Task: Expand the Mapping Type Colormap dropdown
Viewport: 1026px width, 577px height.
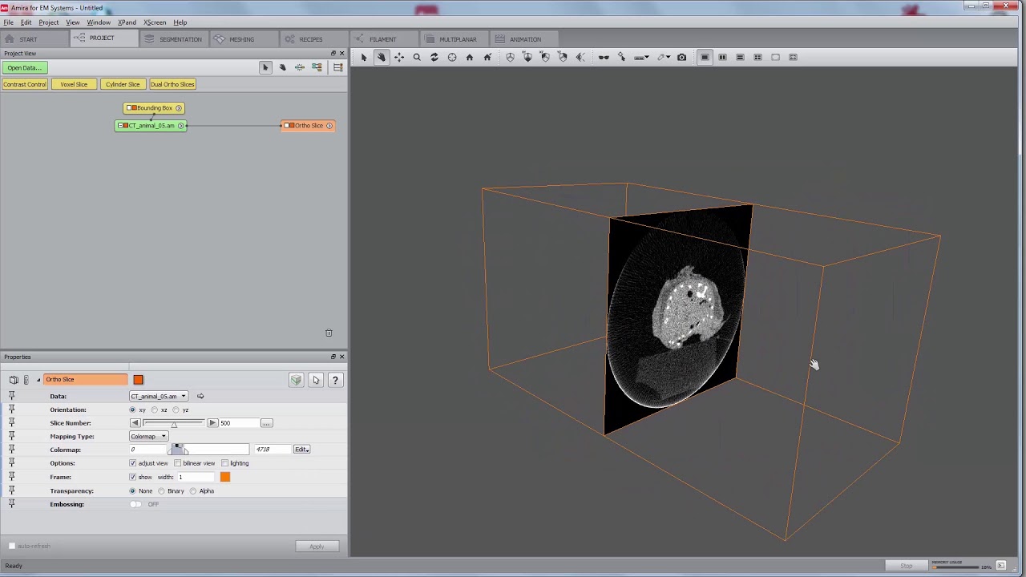Action: (x=148, y=436)
